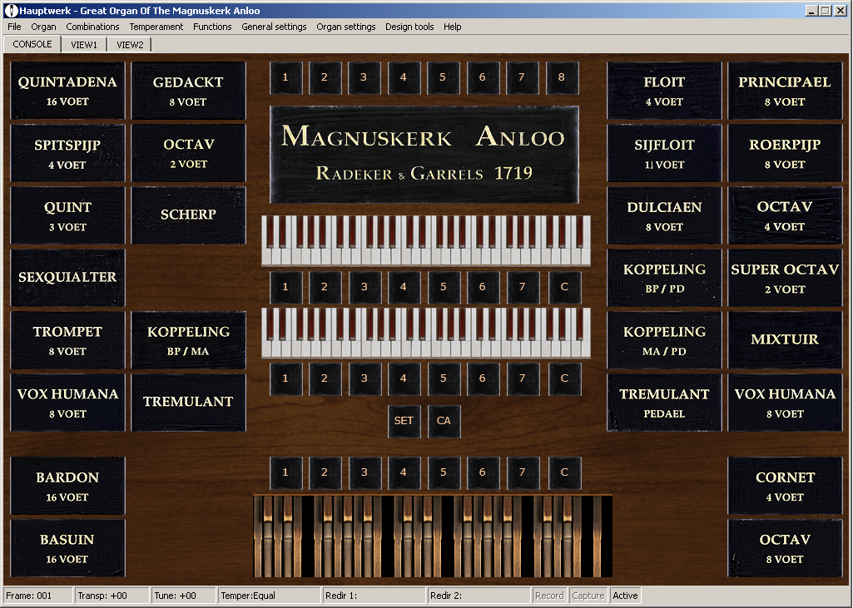Cancel pedal division with C piston above pedalboard
This screenshot has width=853, height=608.
pos(564,472)
